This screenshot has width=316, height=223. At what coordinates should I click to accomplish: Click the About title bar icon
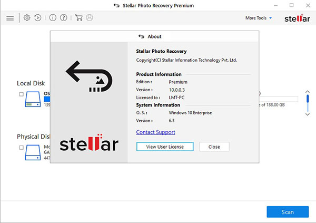pos(141,36)
